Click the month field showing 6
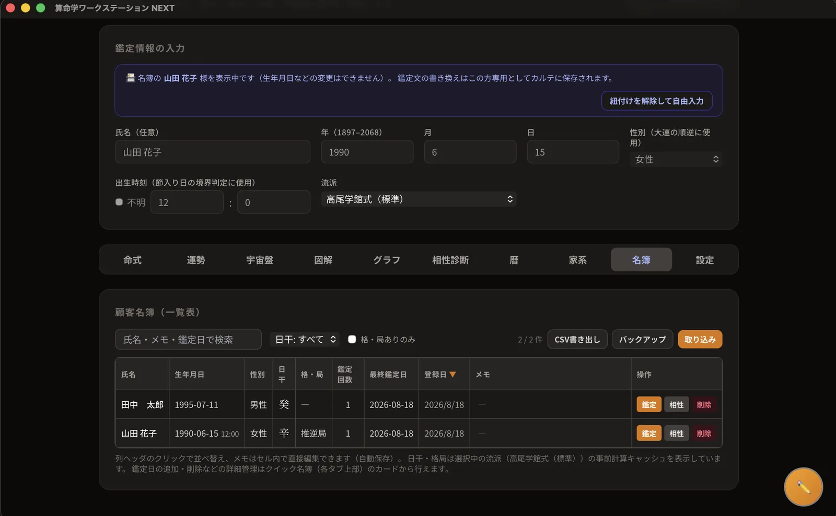The height and width of the screenshot is (516, 836). tap(470, 152)
